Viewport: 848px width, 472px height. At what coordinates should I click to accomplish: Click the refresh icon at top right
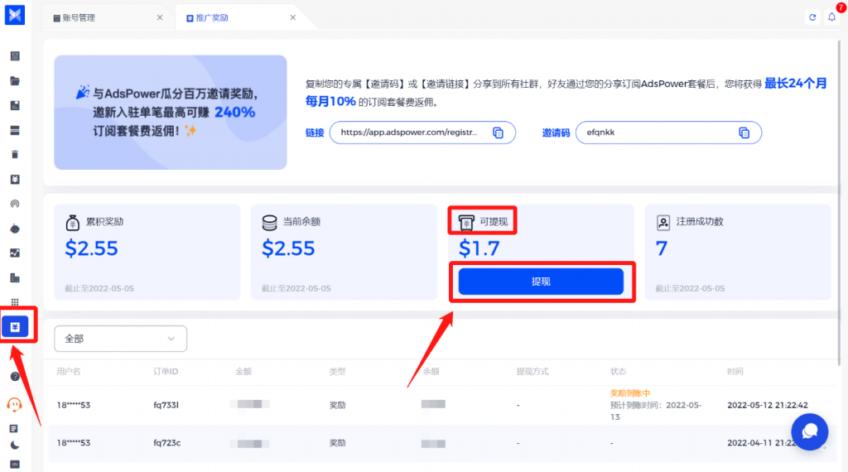click(812, 17)
